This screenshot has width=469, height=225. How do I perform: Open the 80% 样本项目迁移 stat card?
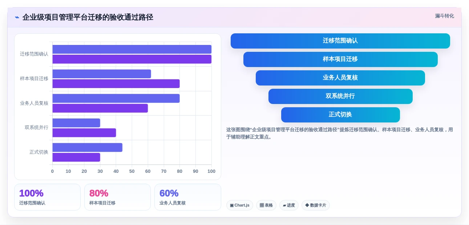pos(117,197)
